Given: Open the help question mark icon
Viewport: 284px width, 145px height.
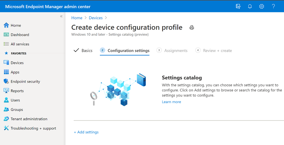Looking at the screenshot, I should click(x=273, y=7).
